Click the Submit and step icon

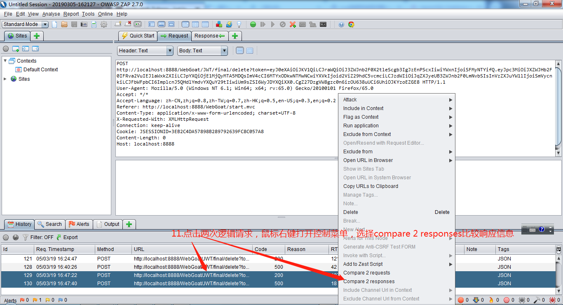pyautogui.click(x=263, y=24)
